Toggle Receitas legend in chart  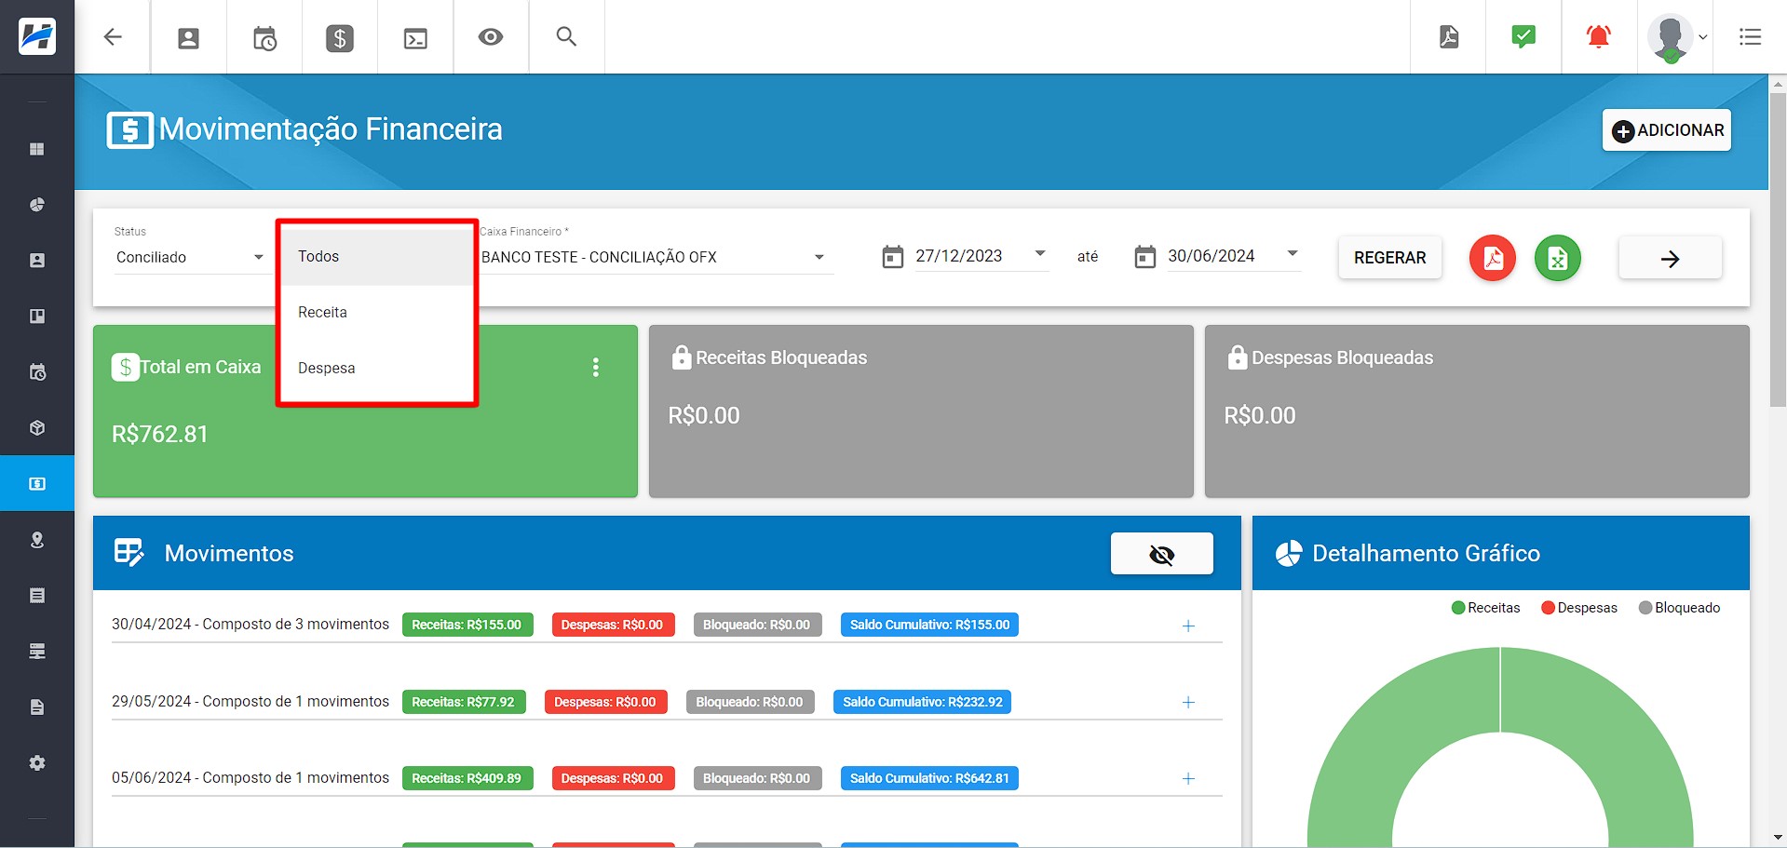1485,608
